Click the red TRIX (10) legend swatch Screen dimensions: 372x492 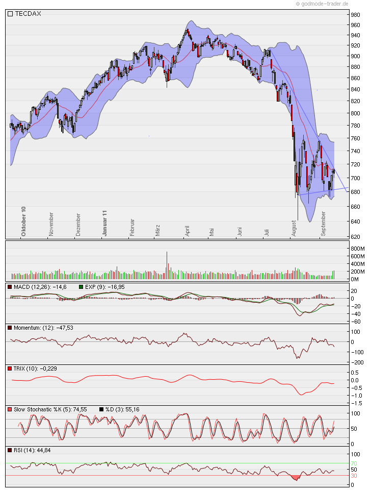point(10,368)
